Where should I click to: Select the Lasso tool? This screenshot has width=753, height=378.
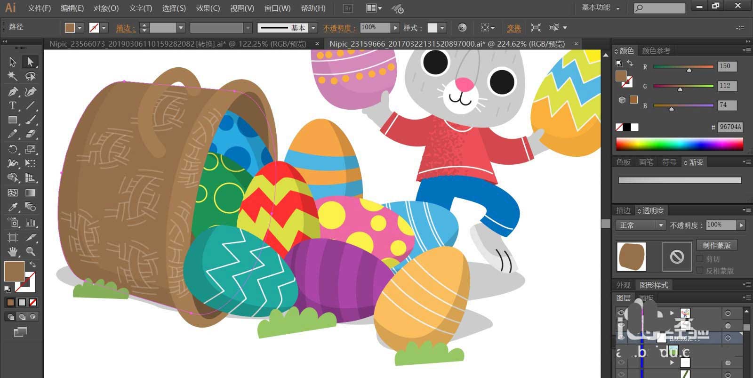tap(30, 76)
